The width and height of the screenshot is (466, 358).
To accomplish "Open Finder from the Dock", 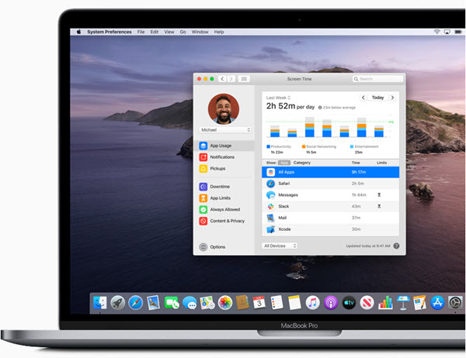I will [100, 303].
